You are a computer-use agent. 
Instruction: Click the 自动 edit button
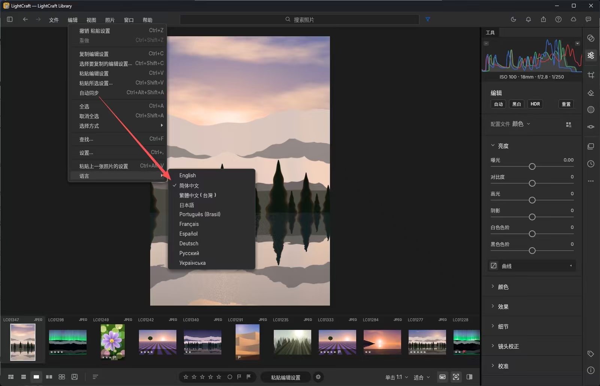pyautogui.click(x=499, y=104)
